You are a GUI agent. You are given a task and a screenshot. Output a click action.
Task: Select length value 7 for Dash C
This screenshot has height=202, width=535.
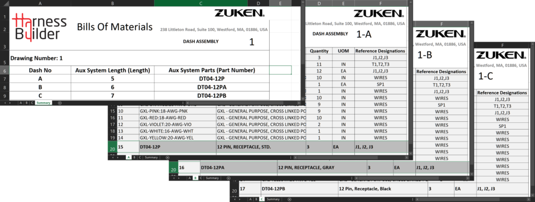click(113, 96)
